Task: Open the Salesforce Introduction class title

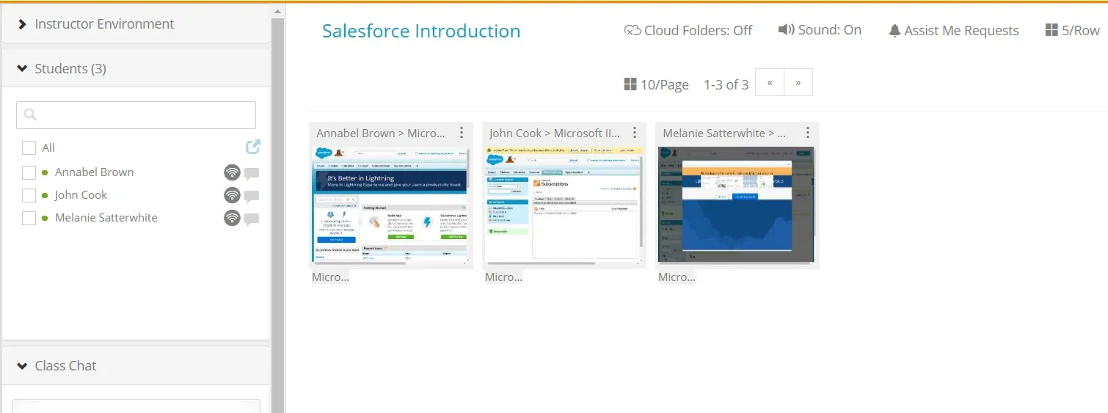Action: pos(421,31)
